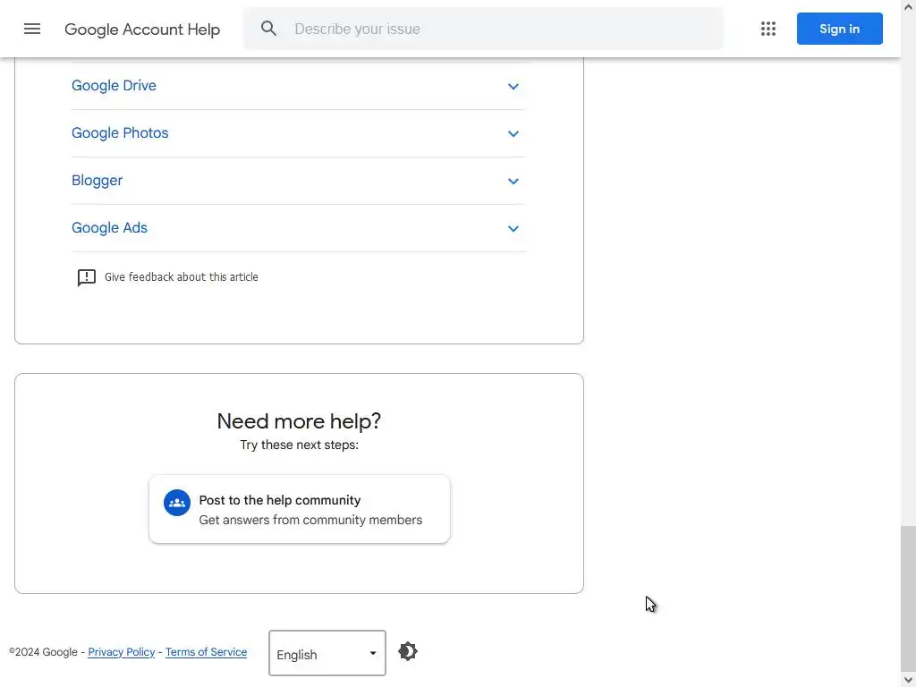
Task: Click Post to the help community
Action: 280,500
